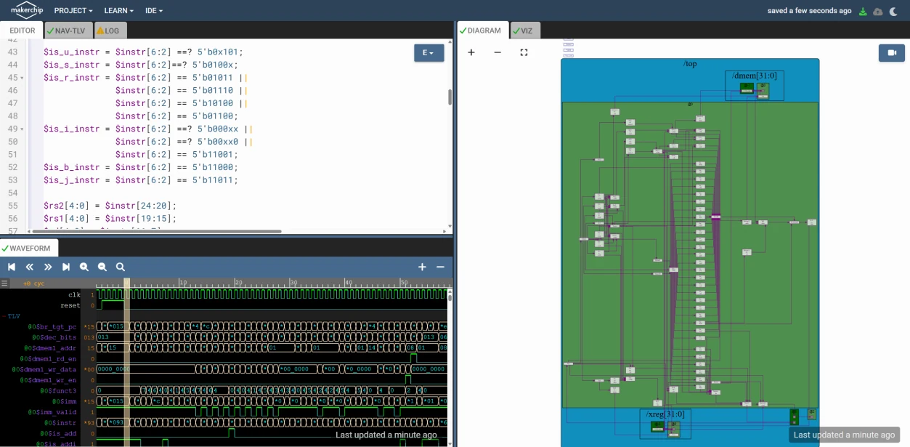Click the waveform minus button

pyautogui.click(x=440, y=267)
